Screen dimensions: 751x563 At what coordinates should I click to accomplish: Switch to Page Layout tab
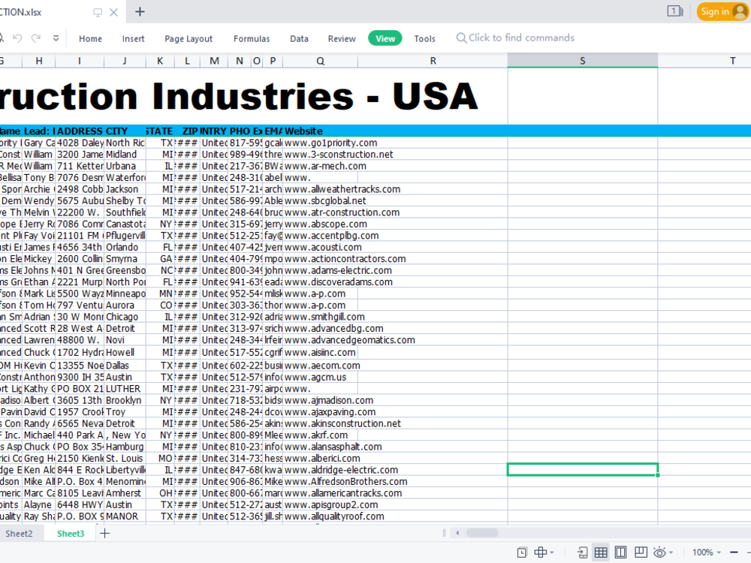point(189,39)
